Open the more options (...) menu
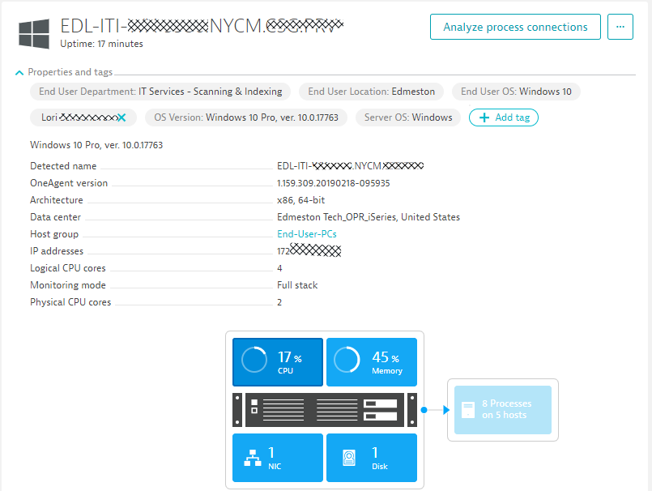 pyautogui.click(x=620, y=26)
